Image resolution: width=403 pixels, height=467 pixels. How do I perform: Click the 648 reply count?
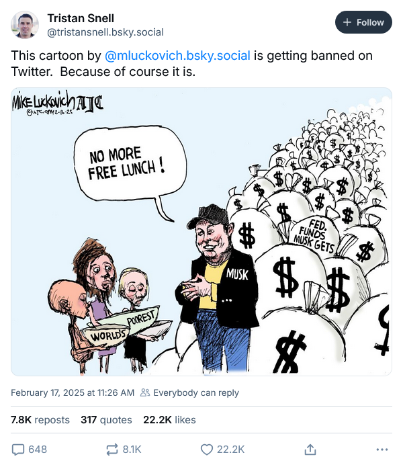38,449
